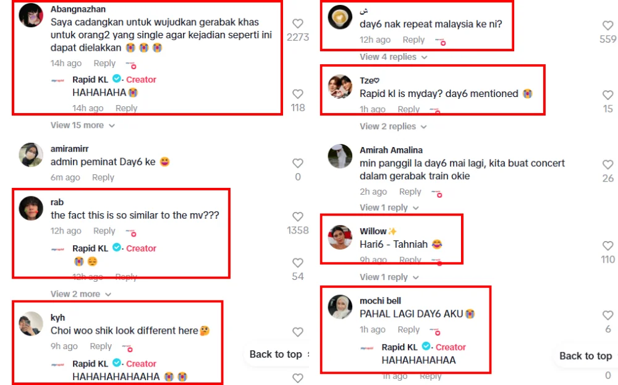This screenshot has height=385, width=618.
Task: Reply to Amirah Amalina's comment
Action: tap(410, 192)
